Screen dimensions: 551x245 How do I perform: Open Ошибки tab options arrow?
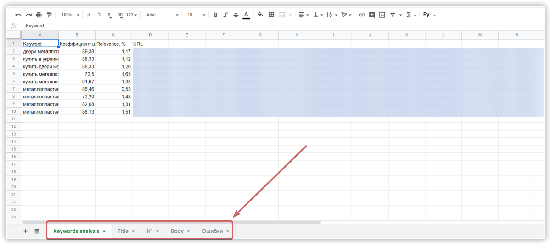228,231
